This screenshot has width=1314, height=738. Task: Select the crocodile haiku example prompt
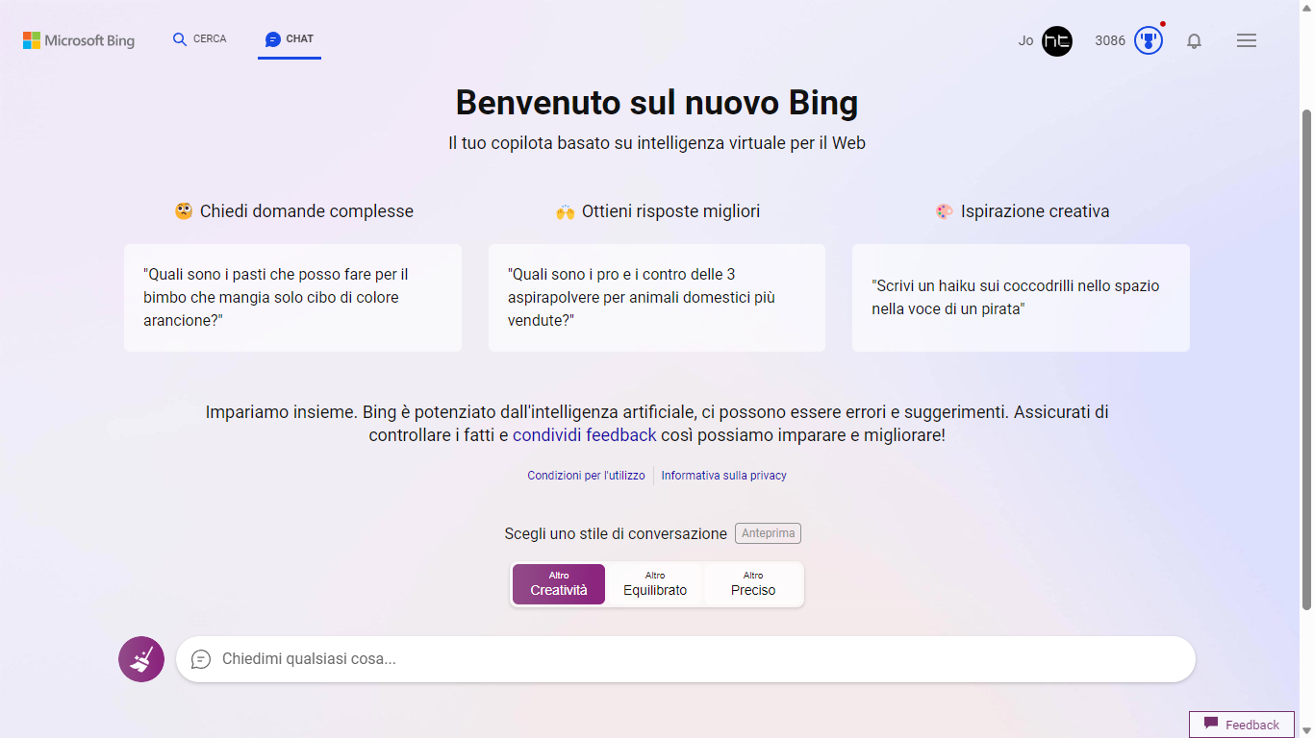point(1021,298)
